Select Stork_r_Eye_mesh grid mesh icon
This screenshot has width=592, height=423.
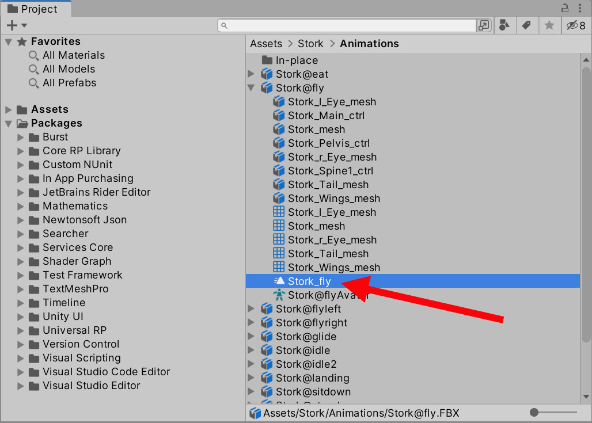pyautogui.click(x=279, y=239)
